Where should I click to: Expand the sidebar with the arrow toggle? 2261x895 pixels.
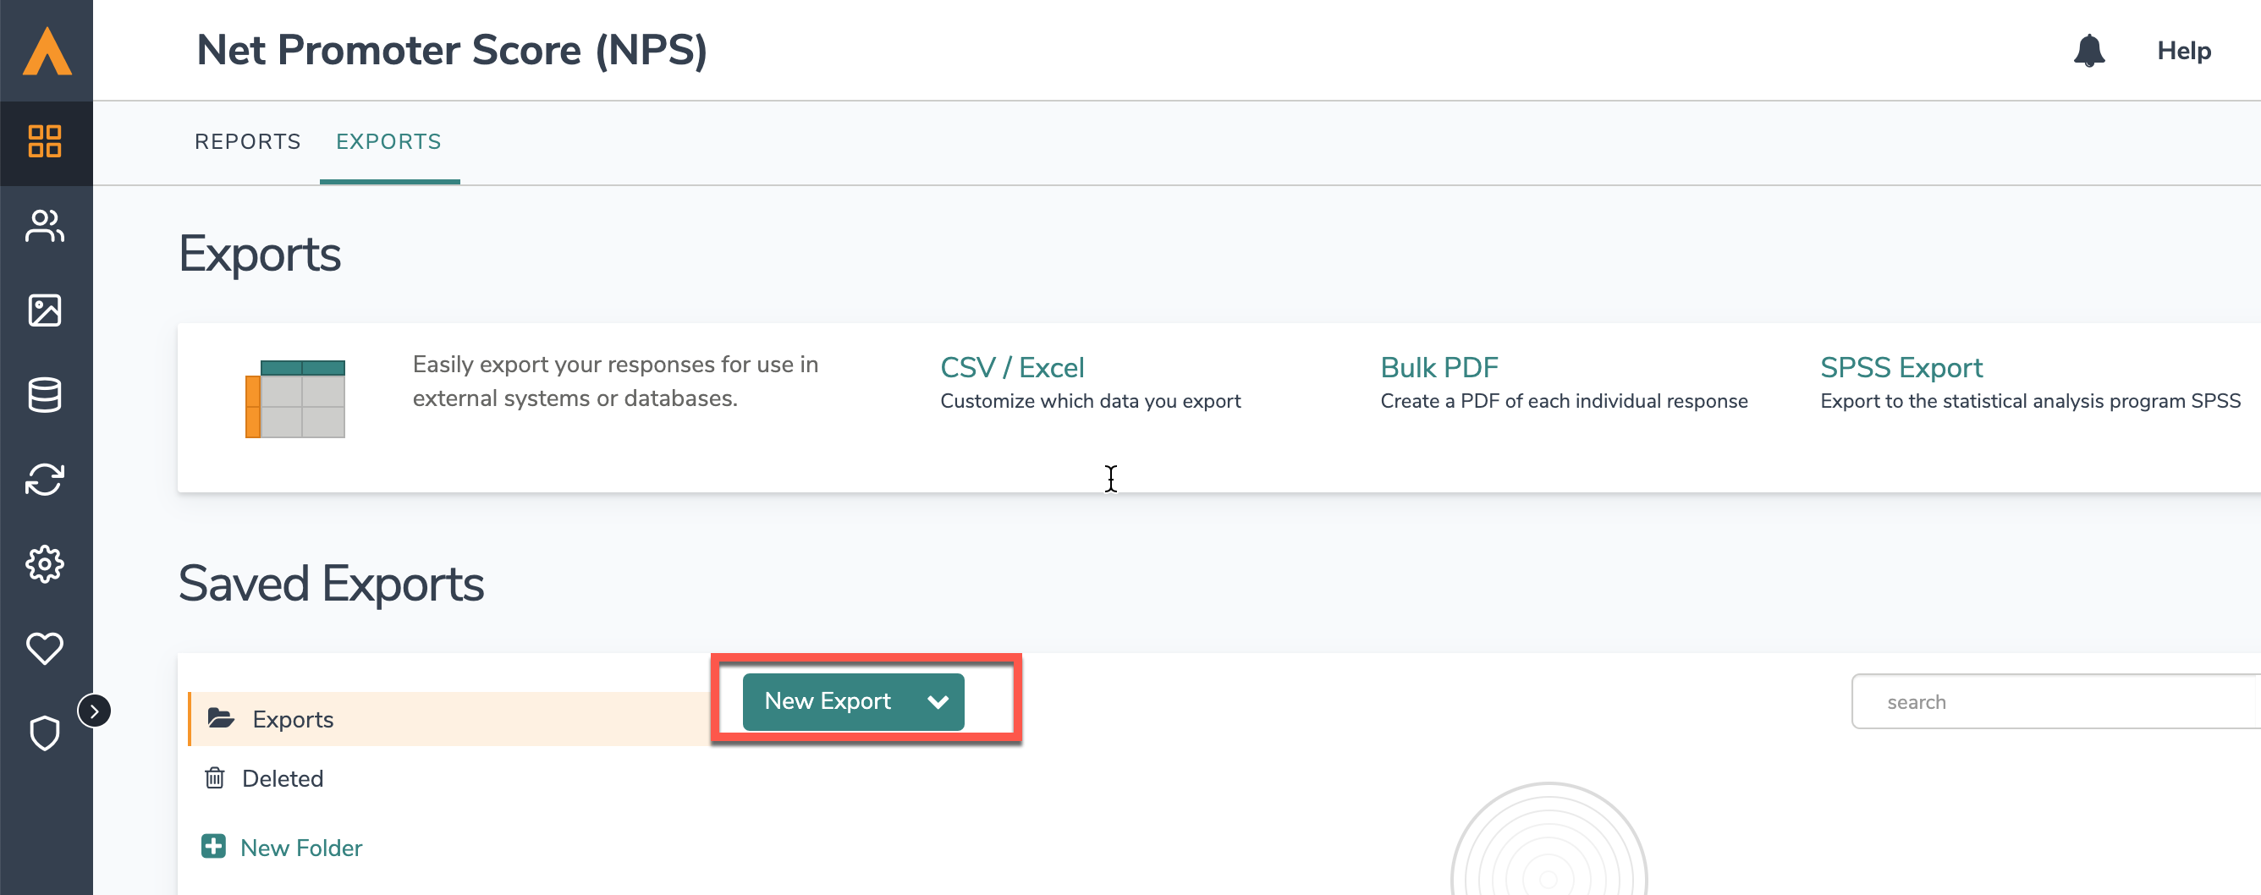(94, 711)
